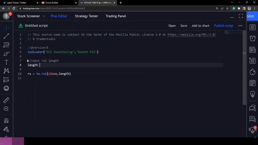Open the ideas stream notifications icon

252,130
